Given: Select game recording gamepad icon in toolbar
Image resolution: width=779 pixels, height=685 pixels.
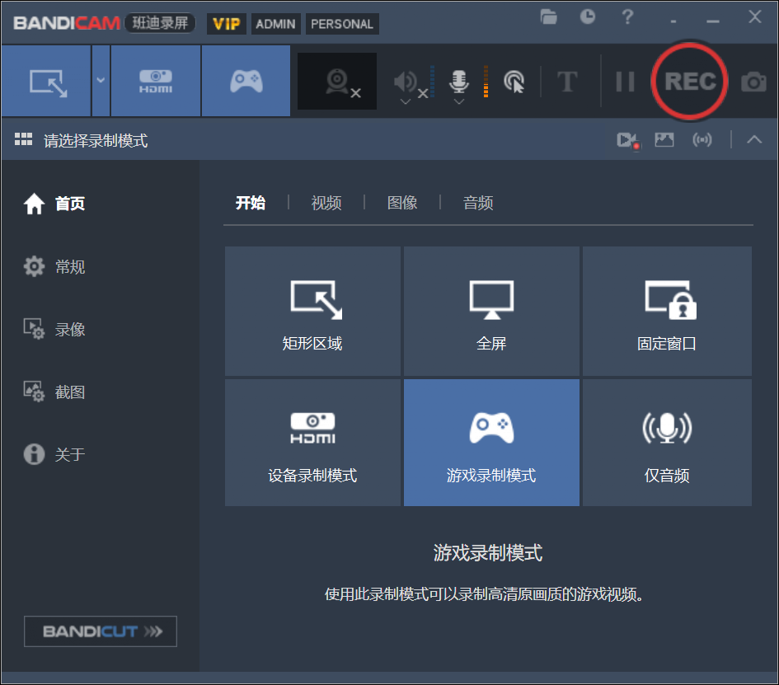Looking at the screenshot, I should [246, 81].
